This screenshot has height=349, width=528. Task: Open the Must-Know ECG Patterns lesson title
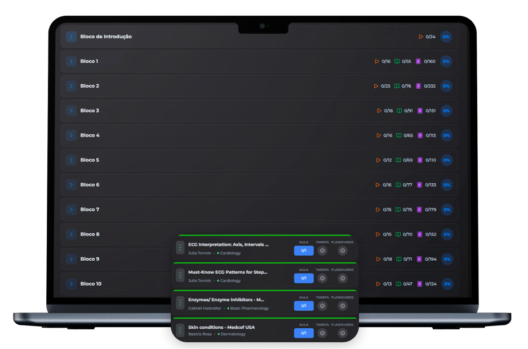point(228,272)
